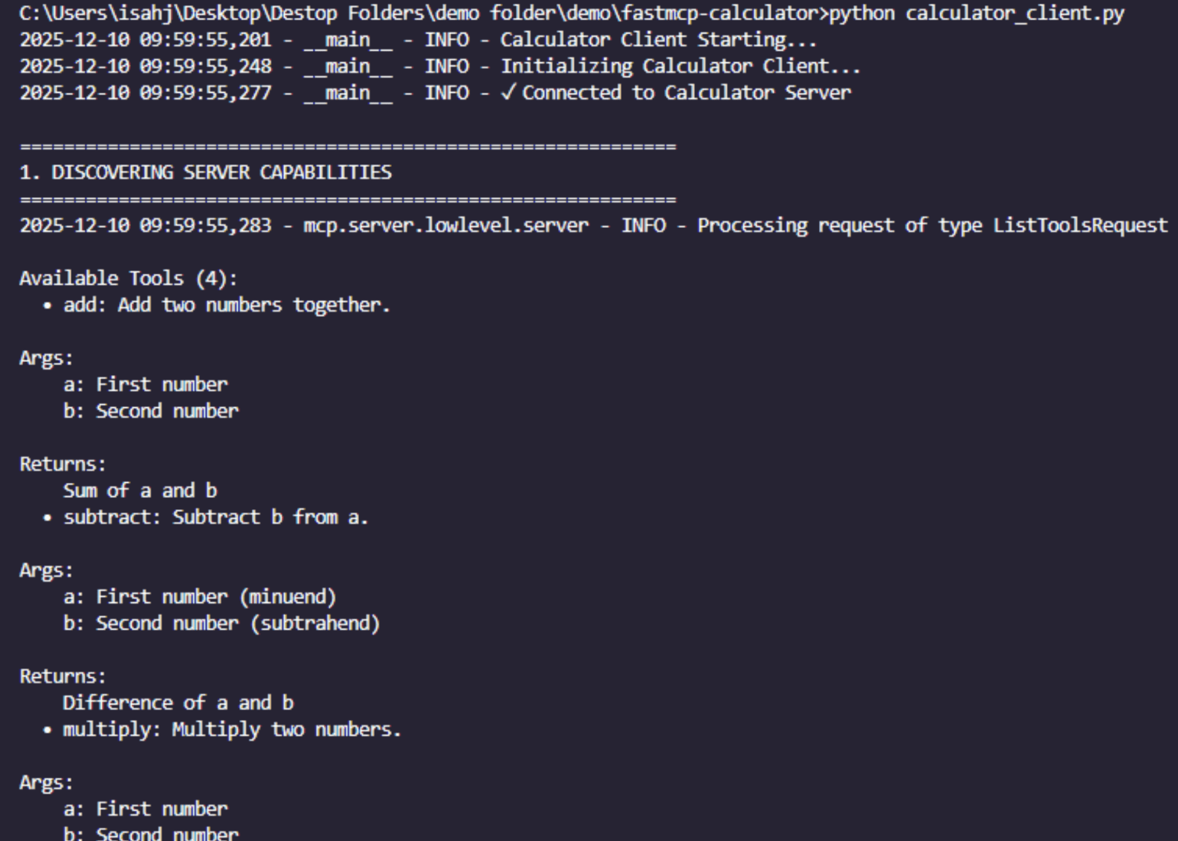1178x841 pixels.
Task: Select the "multiply: Multiply two numbers." entry
Action: click(x=231, y=730)
